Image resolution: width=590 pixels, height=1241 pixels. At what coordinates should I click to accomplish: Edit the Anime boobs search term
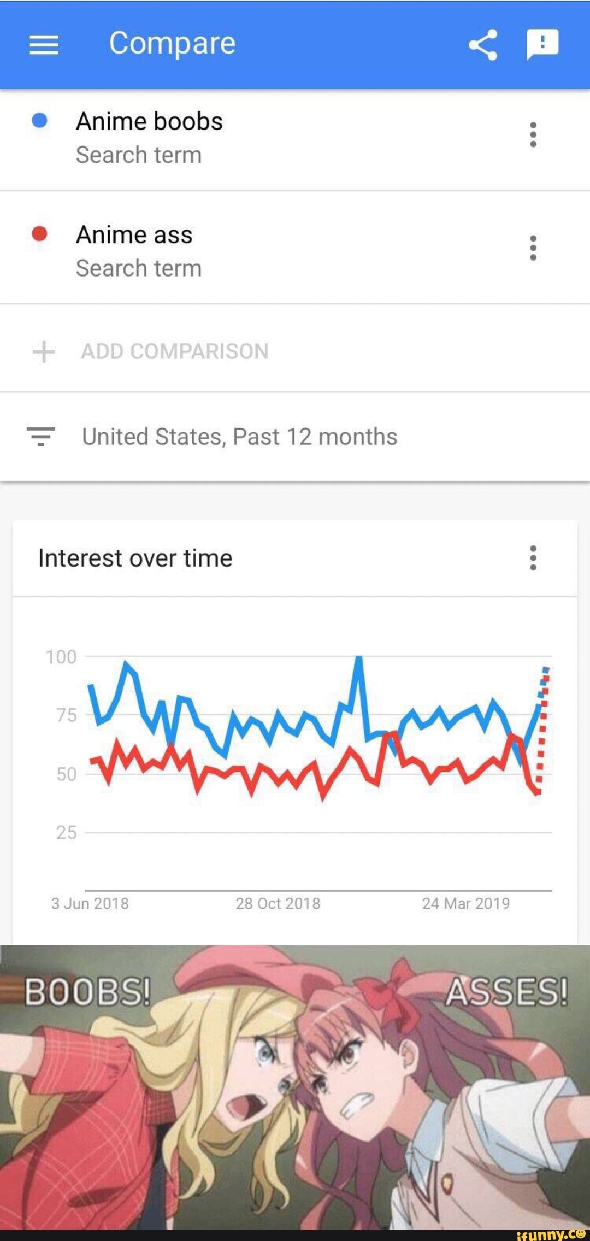click(x=149, y=122)
